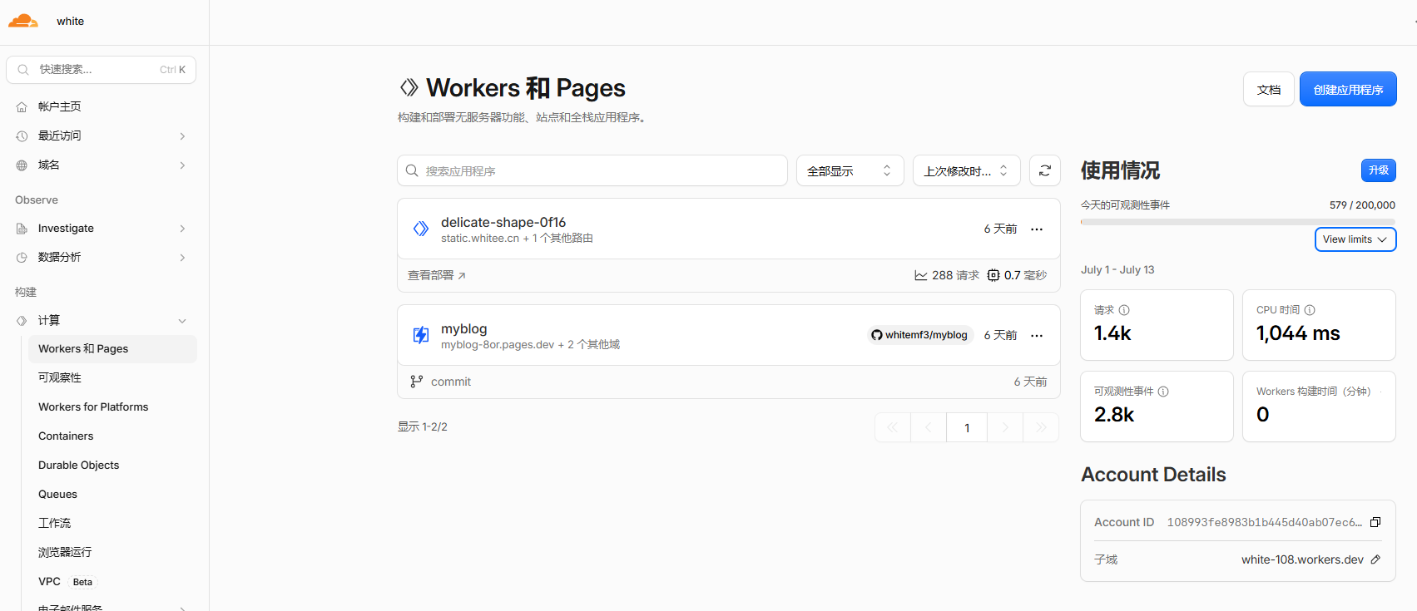
Task: Click the 显示 1-2/2 results count
Action: [423, 427]
